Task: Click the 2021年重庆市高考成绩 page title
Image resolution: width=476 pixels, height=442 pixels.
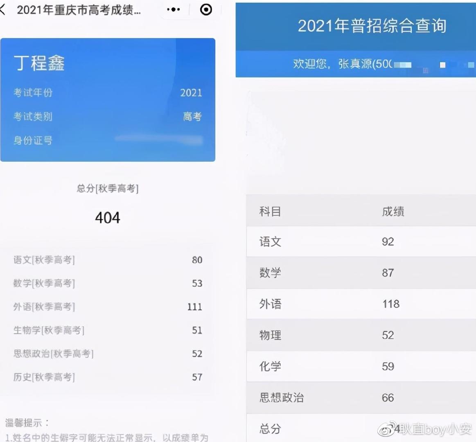Action: click(79, 10)
